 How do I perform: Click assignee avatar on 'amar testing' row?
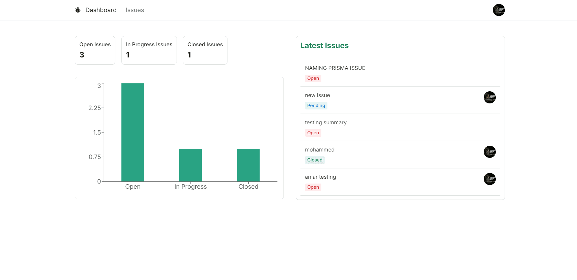[489, 179]
